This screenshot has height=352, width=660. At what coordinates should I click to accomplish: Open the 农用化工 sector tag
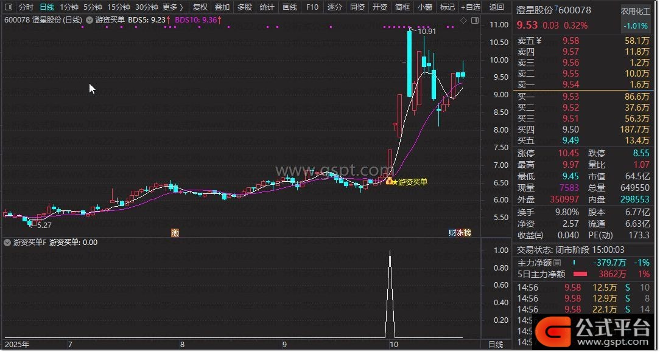(x=634, y=12)
